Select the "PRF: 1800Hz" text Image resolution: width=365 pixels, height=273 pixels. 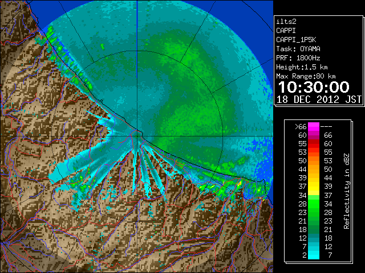(x=298, y=58)
